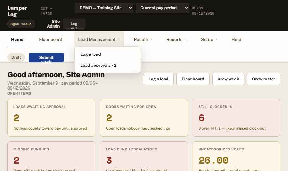Expand the People menu

pos(143,39)
